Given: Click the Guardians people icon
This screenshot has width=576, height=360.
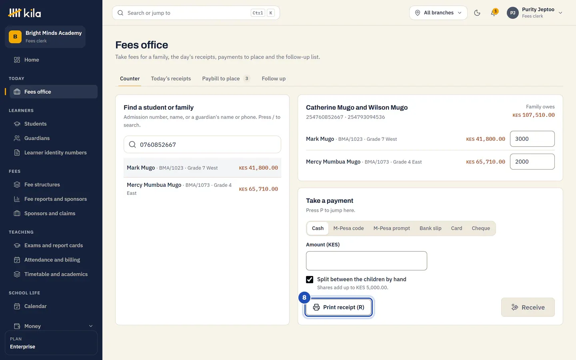Looking at the screenshot, I should click(17, 138).
